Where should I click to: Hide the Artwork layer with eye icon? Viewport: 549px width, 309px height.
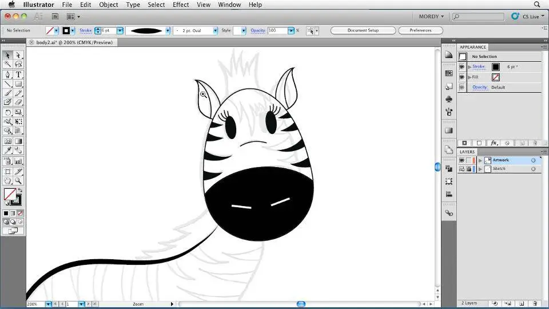(x=462, y=160)
